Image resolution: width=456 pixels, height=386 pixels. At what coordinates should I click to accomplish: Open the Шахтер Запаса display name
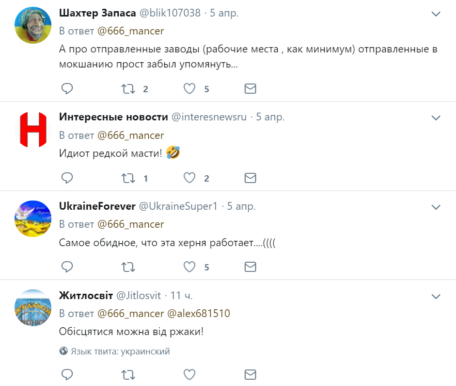(x=97, y=13)
